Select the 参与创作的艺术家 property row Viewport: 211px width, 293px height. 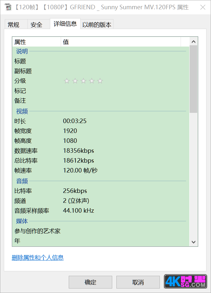[x=101, y=231]
